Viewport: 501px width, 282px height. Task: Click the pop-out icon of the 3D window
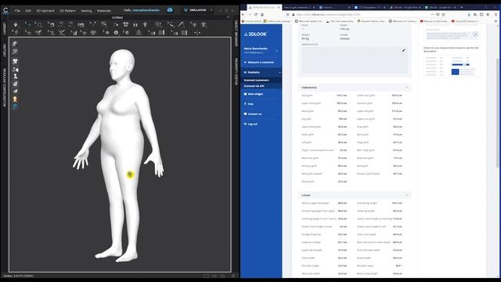click(x=228, y=17)
